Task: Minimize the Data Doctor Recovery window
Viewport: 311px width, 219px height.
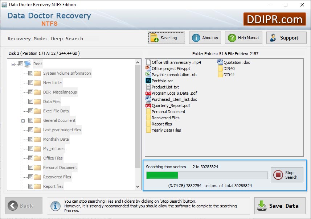Action: coord(269,5)
